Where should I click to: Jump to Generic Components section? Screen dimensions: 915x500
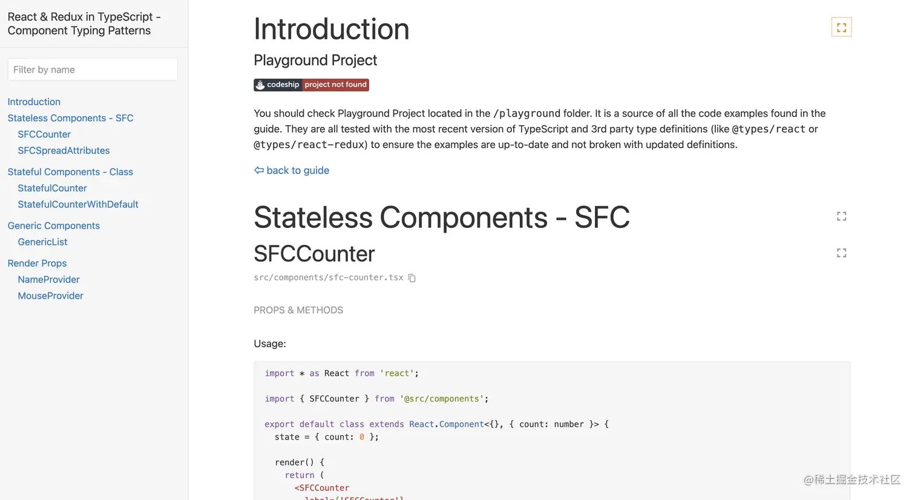tap(54, 226)
